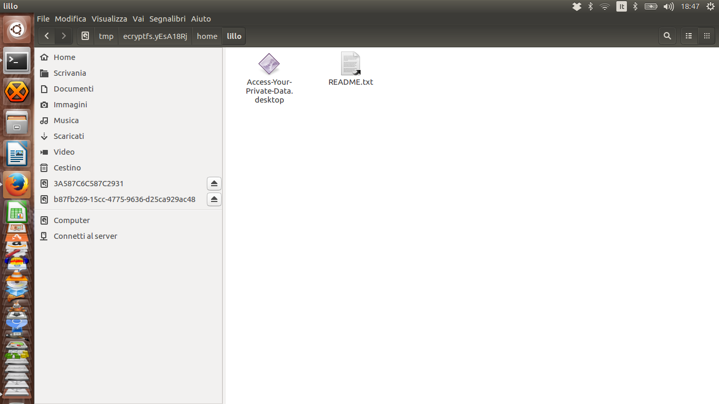The width and height of the screenshot is (719, 404).
Task: Open Scaricati downloads in the sidebar
Action: [x=128, y=136]
